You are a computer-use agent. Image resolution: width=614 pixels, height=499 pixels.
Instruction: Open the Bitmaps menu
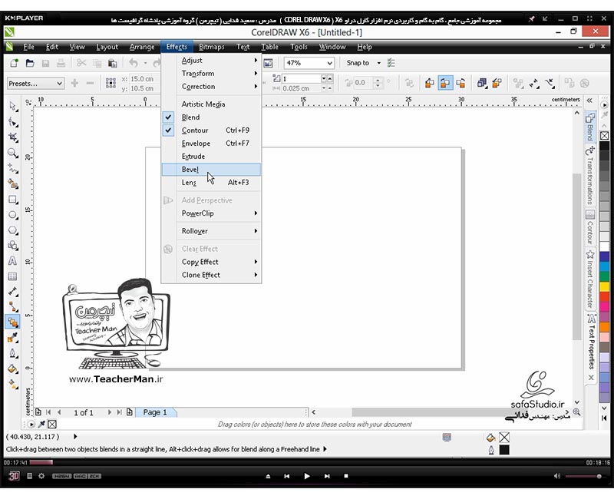click(212, 47)
